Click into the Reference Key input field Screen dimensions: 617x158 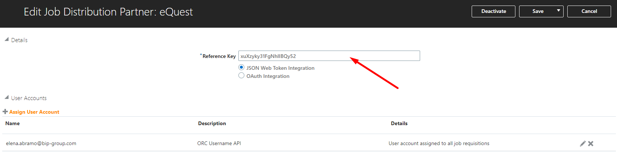click(329, 56)
